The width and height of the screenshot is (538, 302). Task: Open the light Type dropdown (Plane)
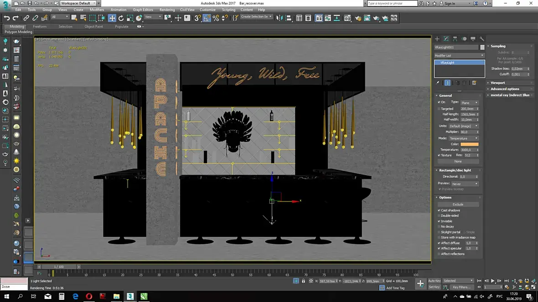pyautogui.click(x=469, y=103)
